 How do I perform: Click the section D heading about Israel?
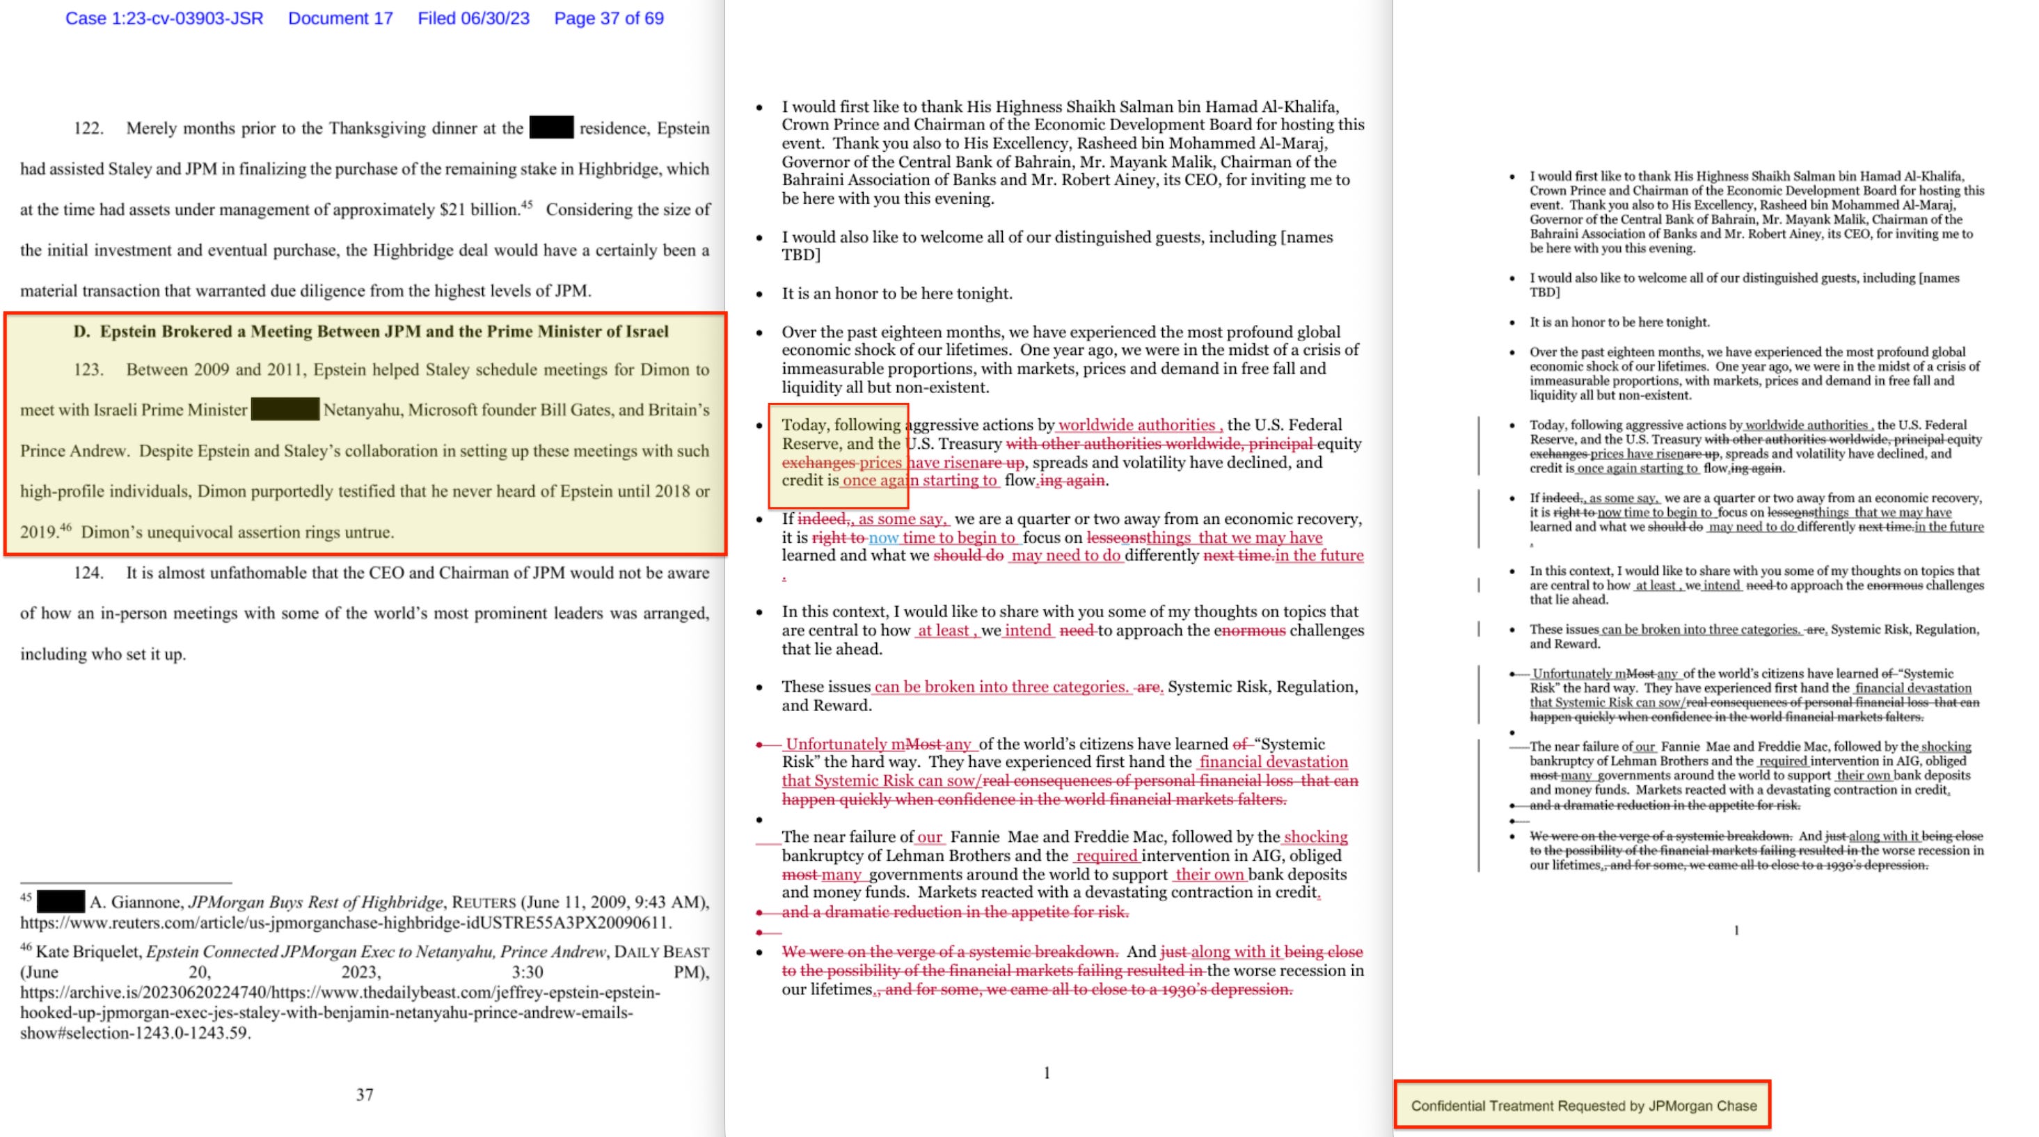pyautogui.click(x=370, y=331)
